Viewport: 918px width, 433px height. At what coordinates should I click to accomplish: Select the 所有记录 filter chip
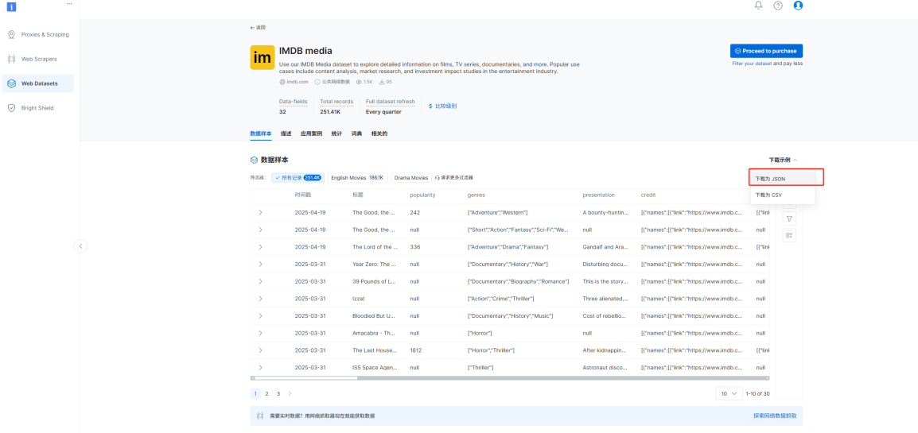click(297, 177)
